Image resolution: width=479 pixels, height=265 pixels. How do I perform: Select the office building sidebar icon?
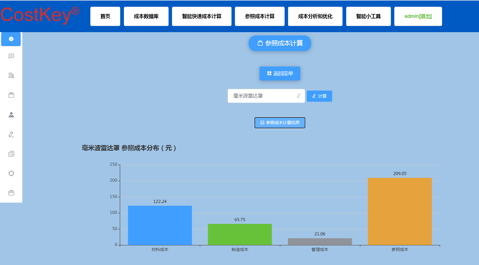tap(11, 75)
